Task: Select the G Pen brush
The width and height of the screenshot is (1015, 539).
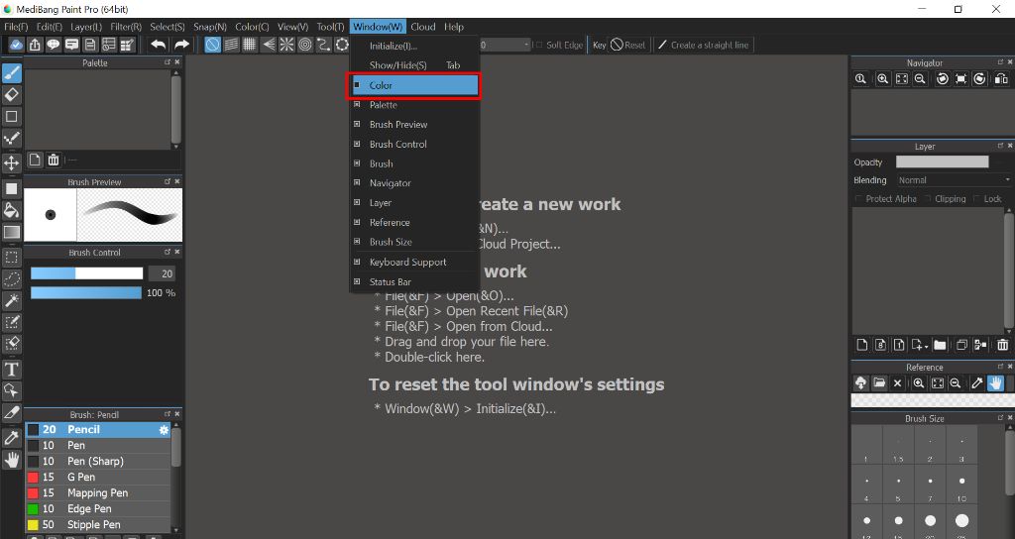Action: pyautogui.click(x=98, y=477)
